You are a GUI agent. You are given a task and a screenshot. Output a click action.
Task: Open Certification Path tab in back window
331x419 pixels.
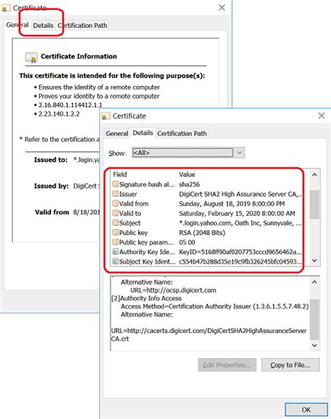click(82, 26)
